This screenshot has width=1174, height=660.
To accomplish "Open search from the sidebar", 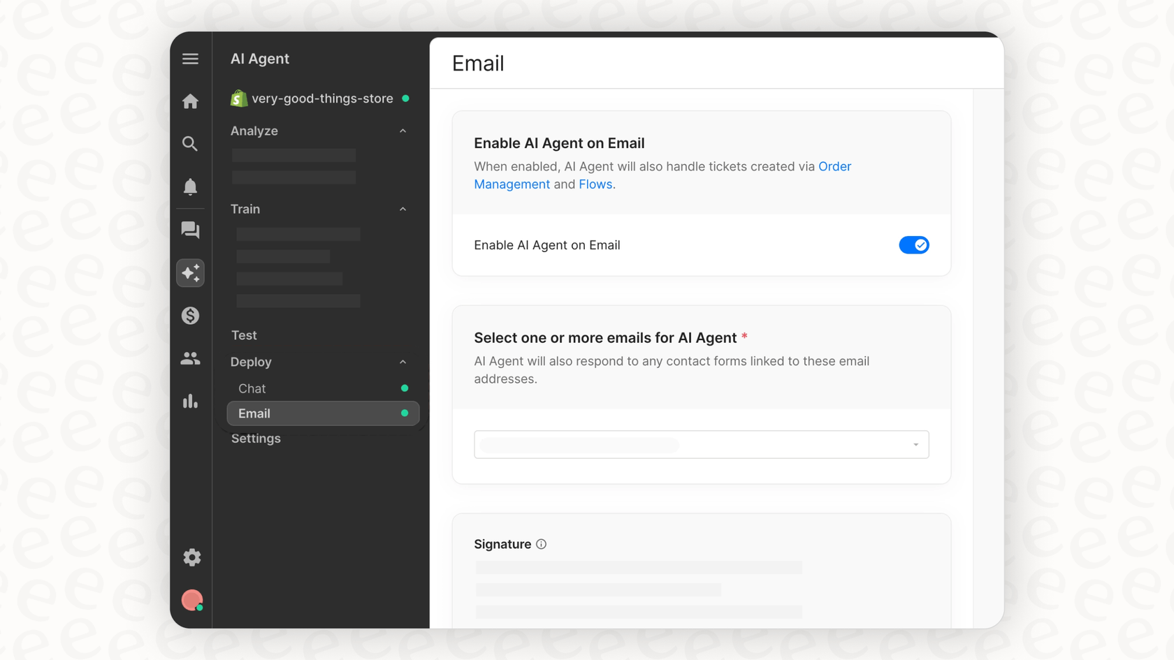I will [x=190, y=144].
